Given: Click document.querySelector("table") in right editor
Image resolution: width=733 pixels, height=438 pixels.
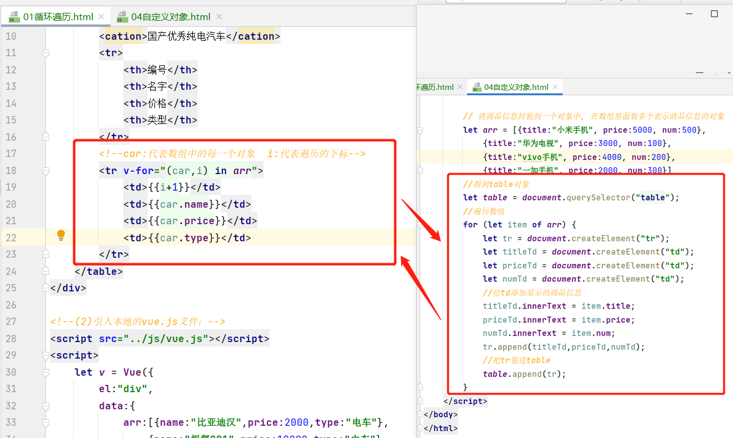Looking at the screenshot, I should (598, 197).
